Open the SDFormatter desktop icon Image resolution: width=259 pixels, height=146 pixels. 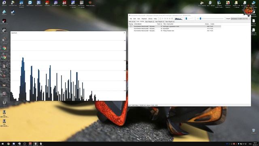38,3
